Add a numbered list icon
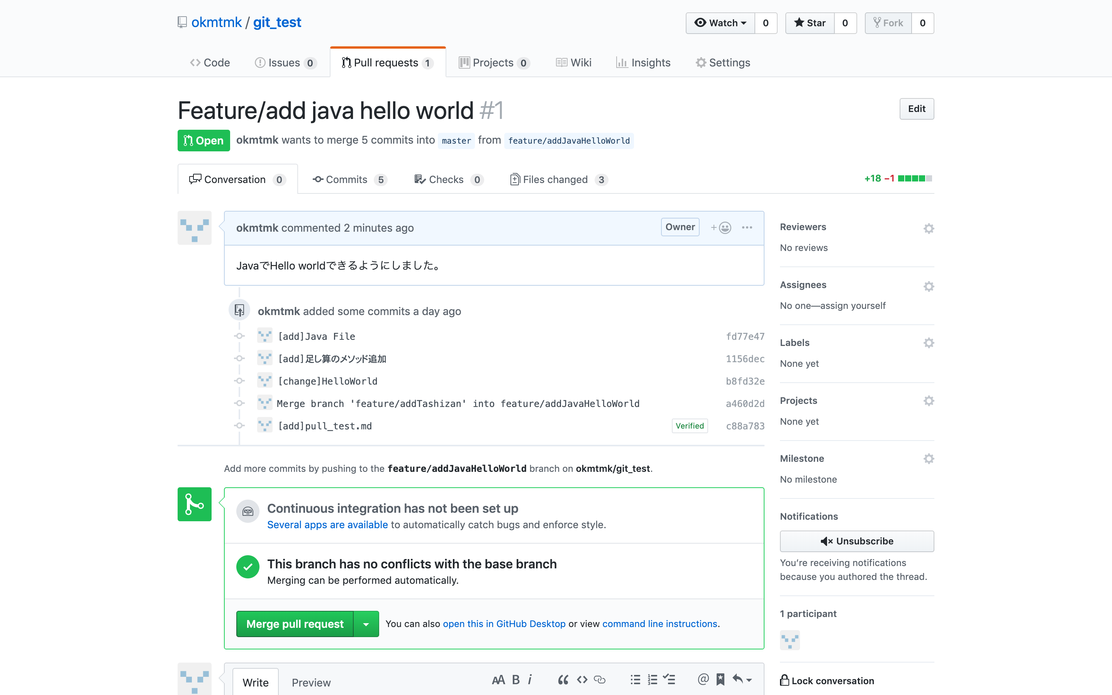The height and width of the screenshot is (695, 1112). (653, 680)
